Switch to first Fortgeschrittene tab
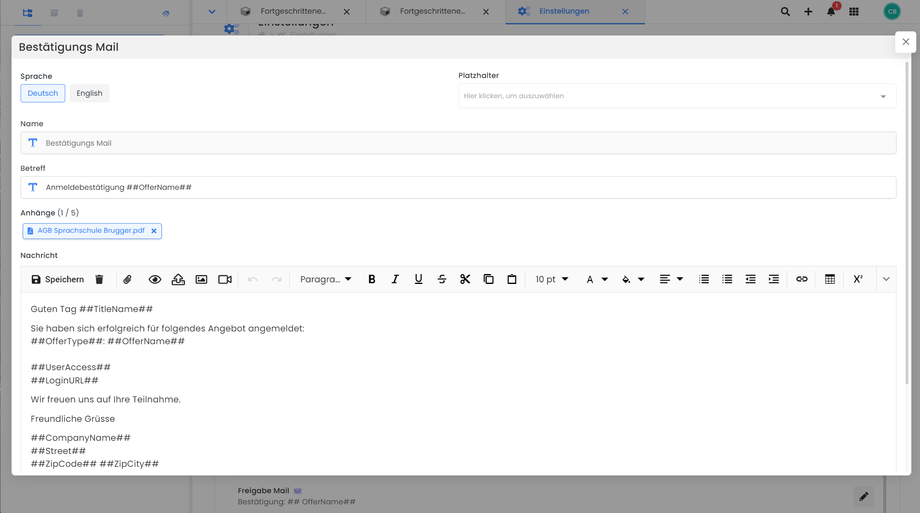 (x=293, y=12)
